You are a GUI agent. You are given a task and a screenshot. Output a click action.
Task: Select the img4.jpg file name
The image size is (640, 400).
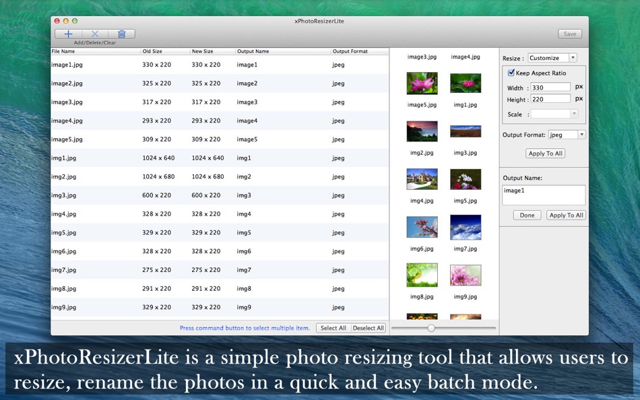click(x=64, y=214)
